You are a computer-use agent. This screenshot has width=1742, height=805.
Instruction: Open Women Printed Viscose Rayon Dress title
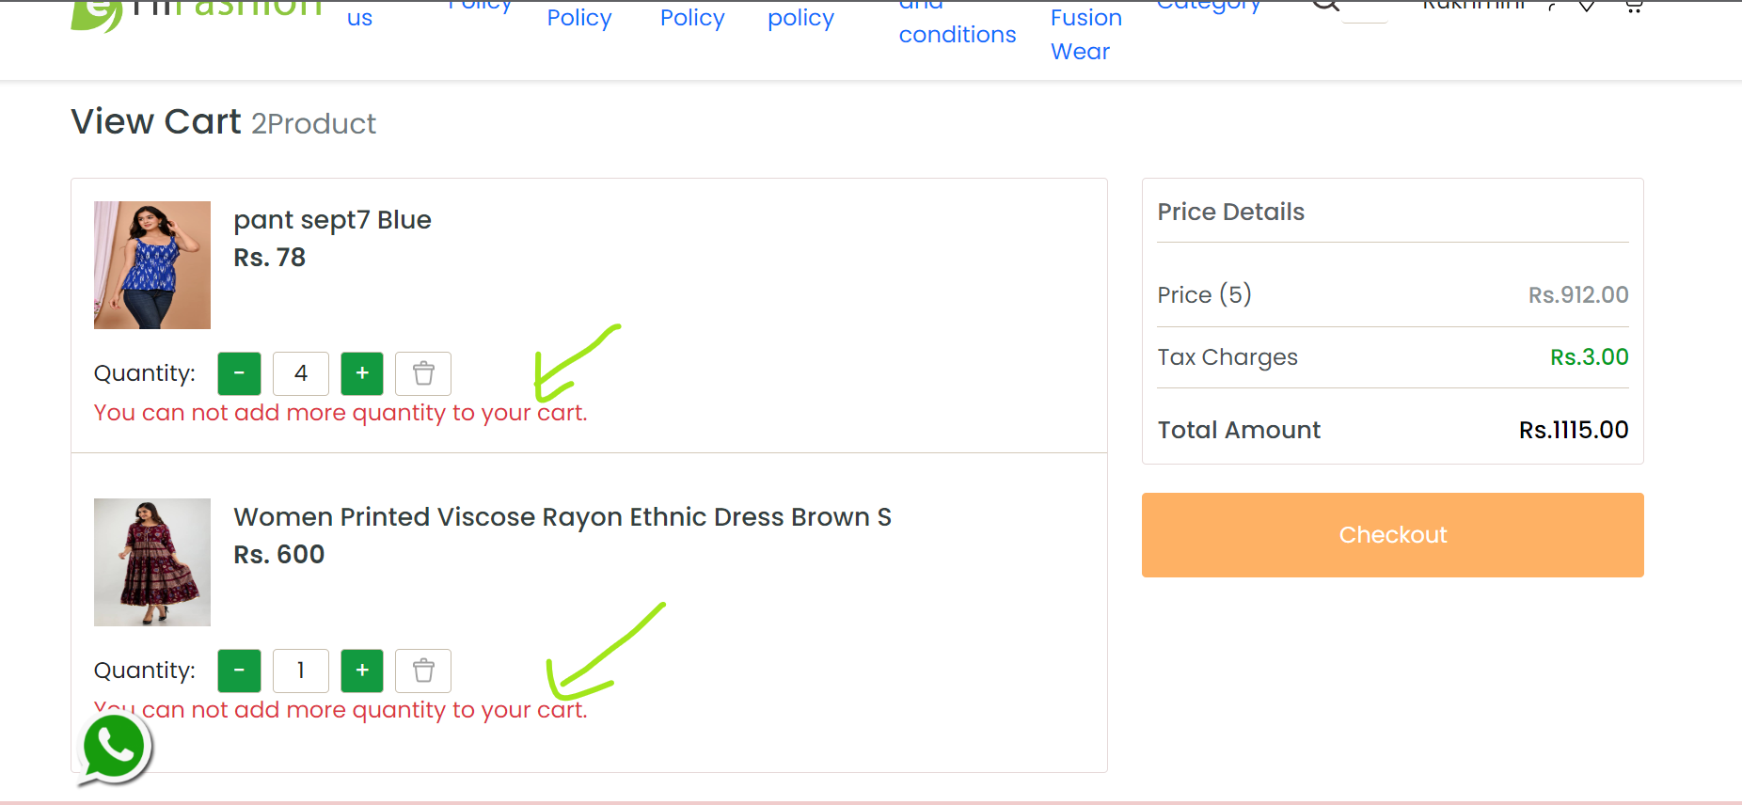[562, 517]
